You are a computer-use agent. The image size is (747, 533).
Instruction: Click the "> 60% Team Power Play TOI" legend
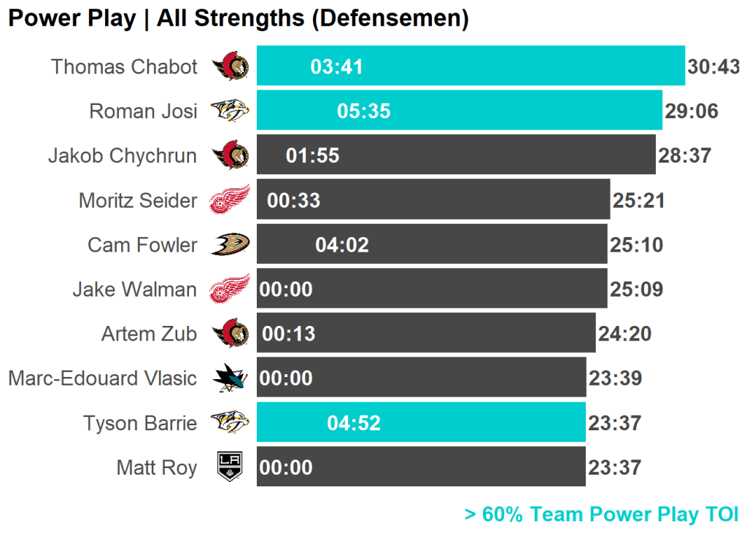[601, 514]
